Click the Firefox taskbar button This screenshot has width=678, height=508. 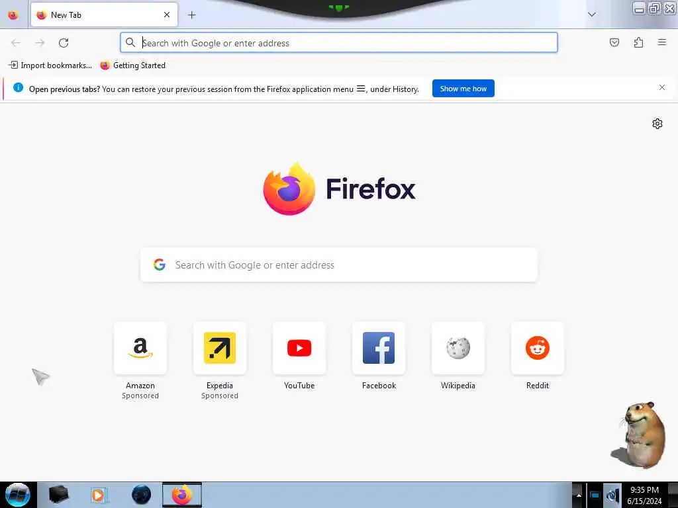tap(182, 495)
